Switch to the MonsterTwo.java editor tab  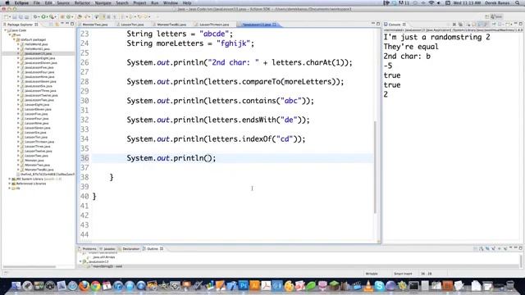click(x=95, y=25)
